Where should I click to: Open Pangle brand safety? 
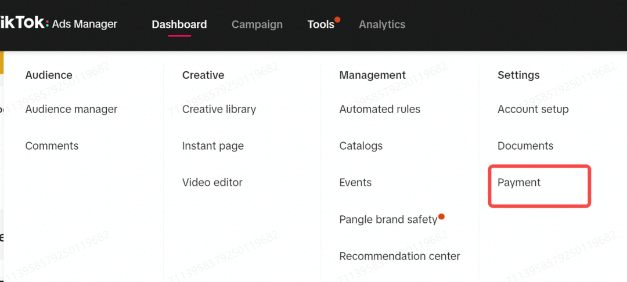[x=388, y=219]
